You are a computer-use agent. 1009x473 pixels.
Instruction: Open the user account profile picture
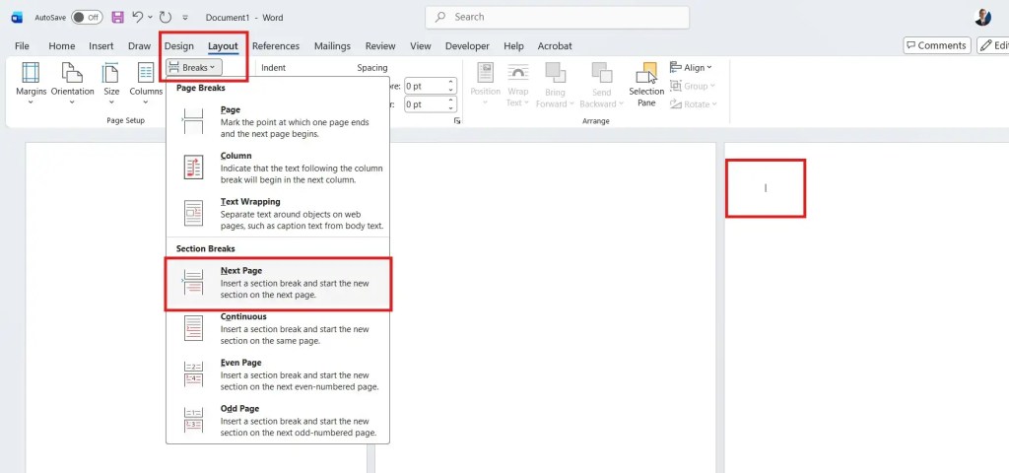(x=982, y=17)
